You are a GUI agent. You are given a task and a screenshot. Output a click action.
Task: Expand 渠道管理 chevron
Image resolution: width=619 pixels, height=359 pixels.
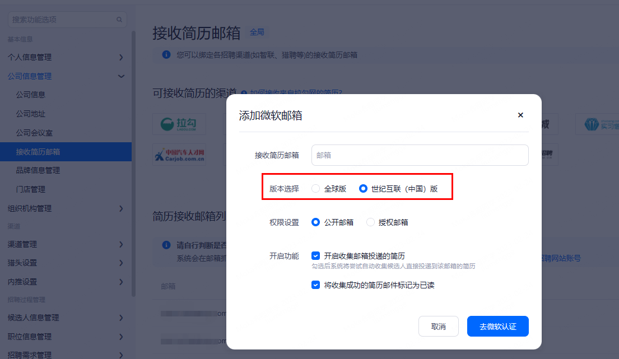(x=121, y=244)
